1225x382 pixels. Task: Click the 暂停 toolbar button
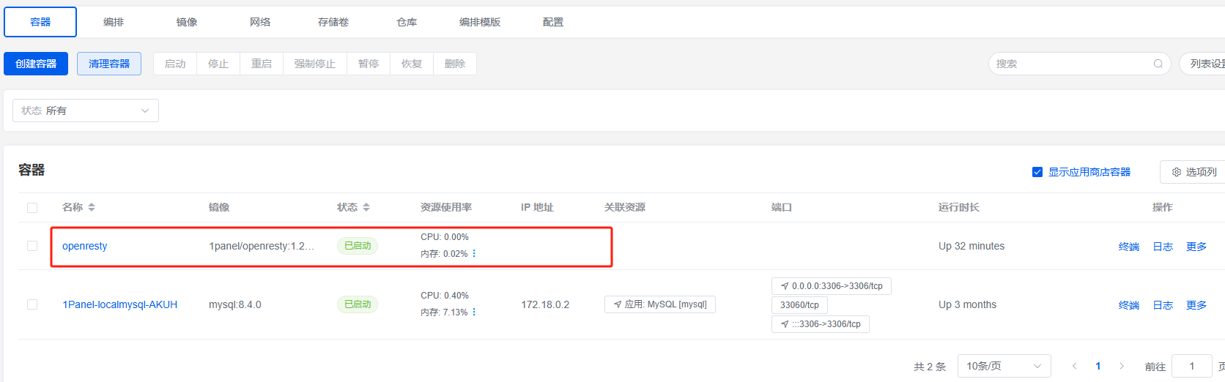click(369, 64)
